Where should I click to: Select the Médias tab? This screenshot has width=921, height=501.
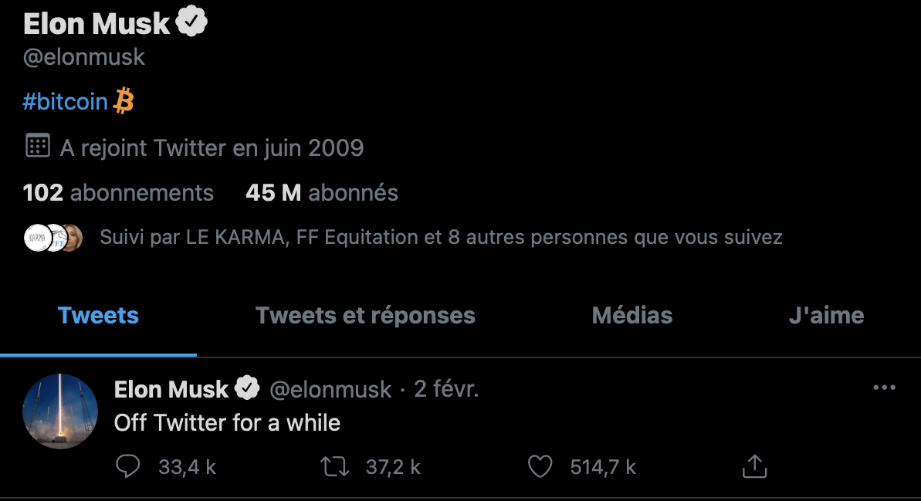point(631,316)
